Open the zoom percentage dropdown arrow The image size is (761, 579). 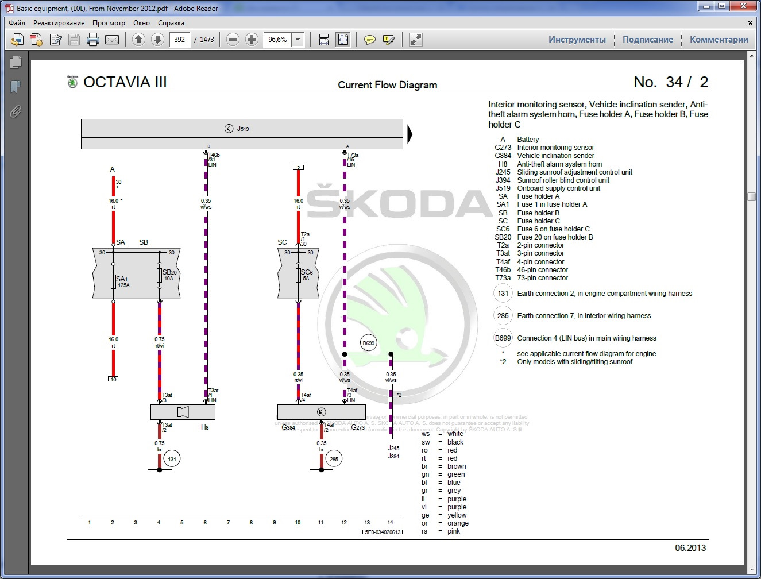pos(298,40)
